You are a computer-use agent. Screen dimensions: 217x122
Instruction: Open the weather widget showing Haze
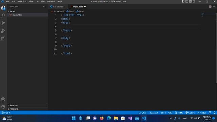coord(7,118)
